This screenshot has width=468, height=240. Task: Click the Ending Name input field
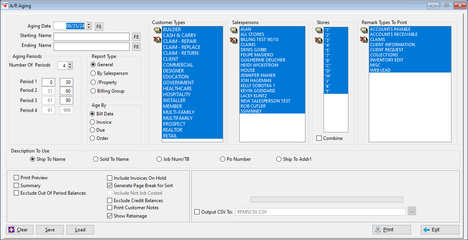click(x=92, y=47)
